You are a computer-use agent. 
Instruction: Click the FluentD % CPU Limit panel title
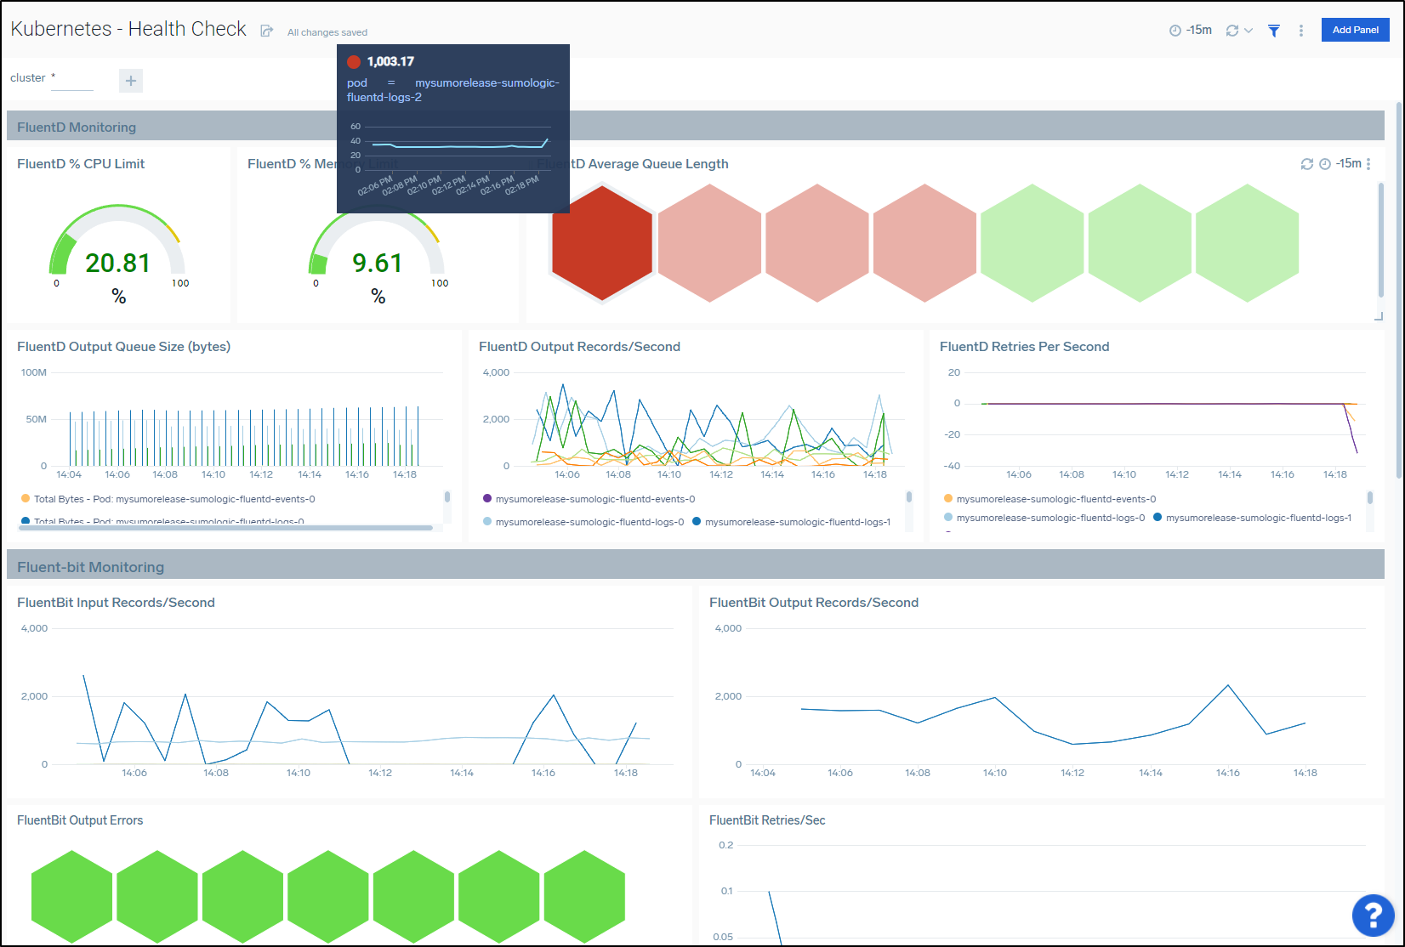point(81,164)
